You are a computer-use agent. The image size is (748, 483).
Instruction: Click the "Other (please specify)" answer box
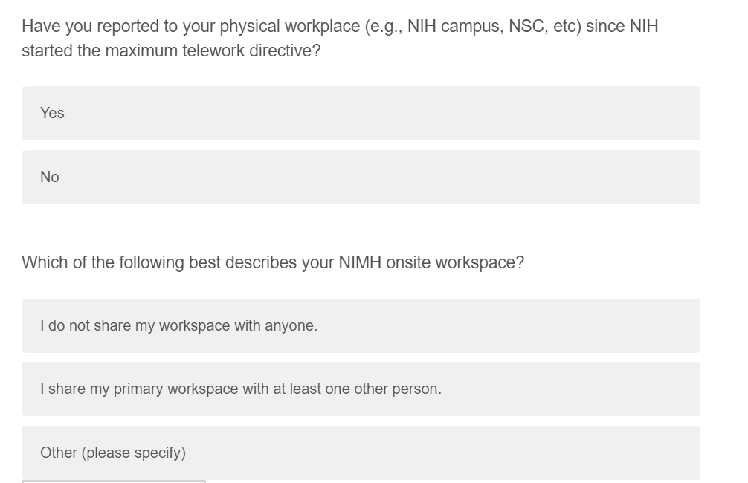coord(361,453)
